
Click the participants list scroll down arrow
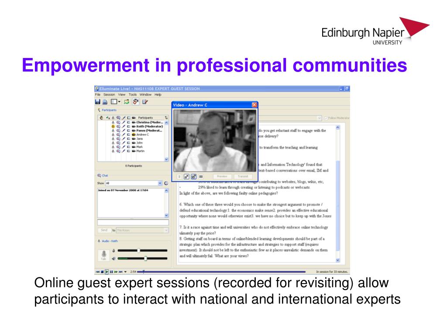166,159
